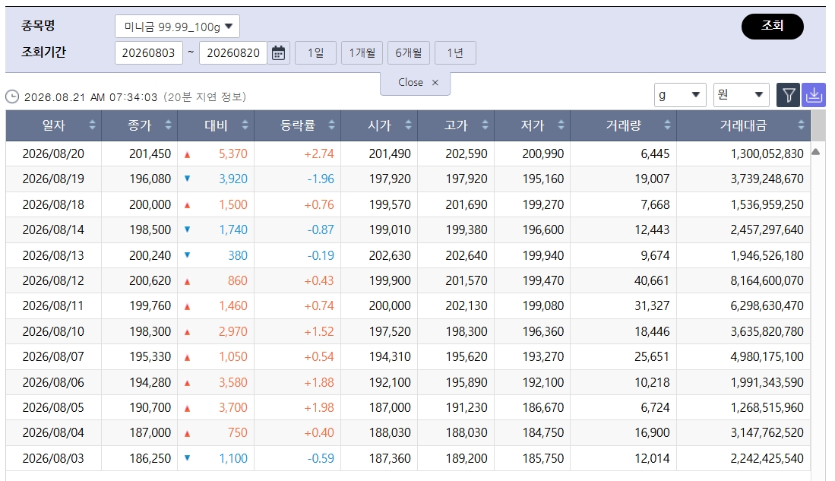This screenshot has width=835, height=481.
Task: Open the filter funnel icon
Action: 788,95
